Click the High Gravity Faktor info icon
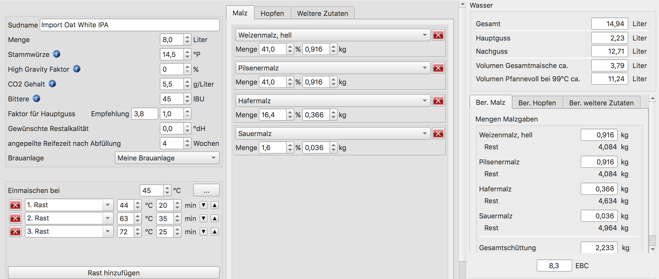This screenshot has width=659, height=279. point(76,69)
